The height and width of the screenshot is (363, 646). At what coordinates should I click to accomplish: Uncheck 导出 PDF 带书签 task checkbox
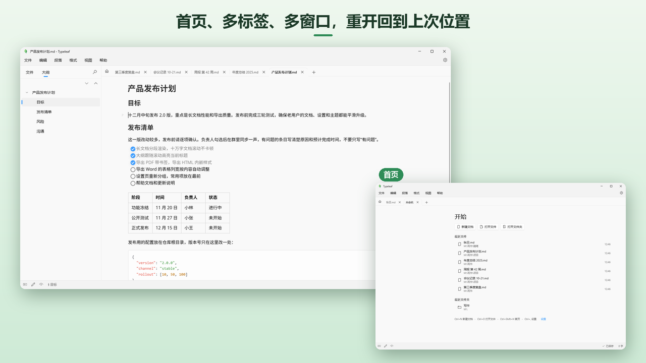133,163
